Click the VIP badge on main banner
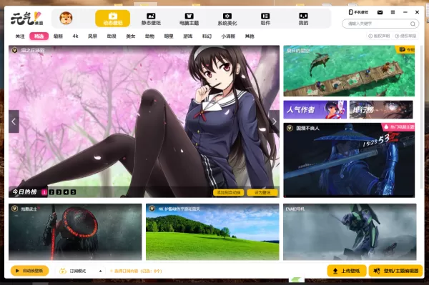 [14, 50]
